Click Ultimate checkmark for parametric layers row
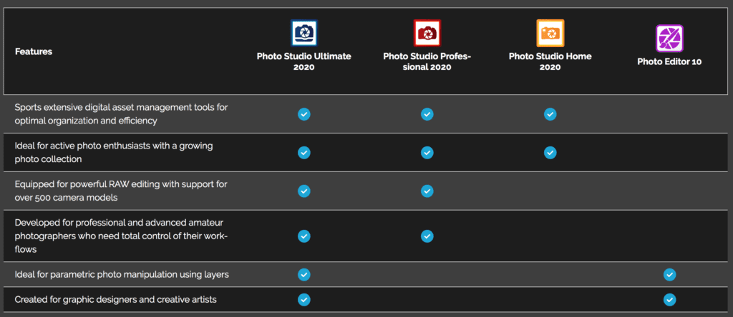733x317 pixels. [304, 275]
